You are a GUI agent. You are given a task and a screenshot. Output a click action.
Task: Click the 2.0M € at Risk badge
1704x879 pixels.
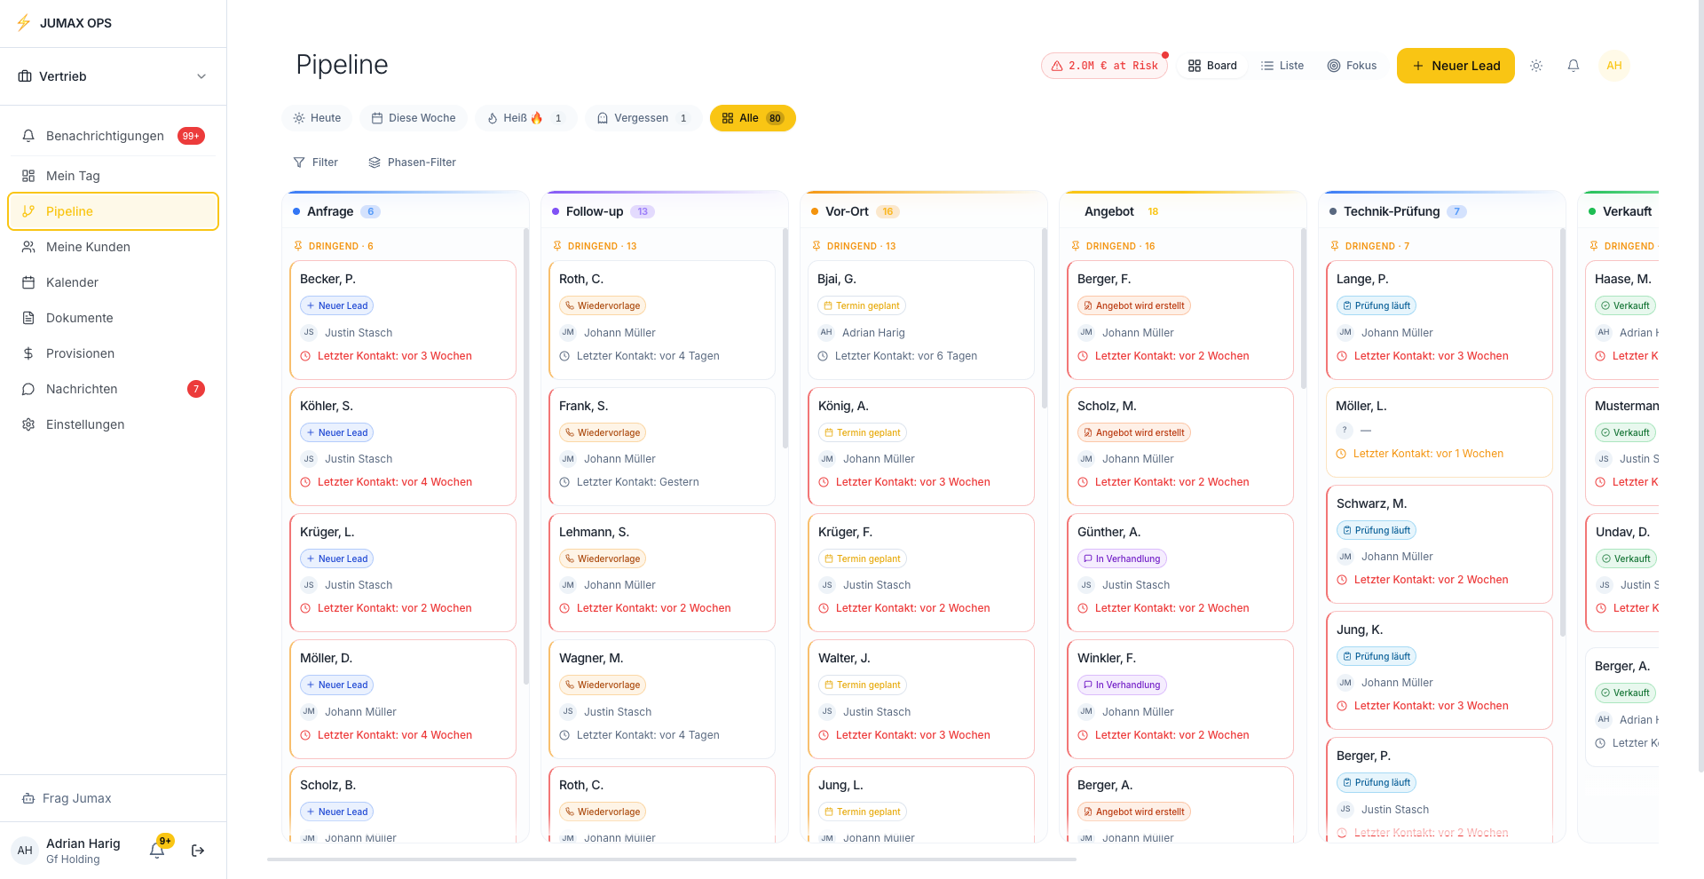click(1104, 66)
